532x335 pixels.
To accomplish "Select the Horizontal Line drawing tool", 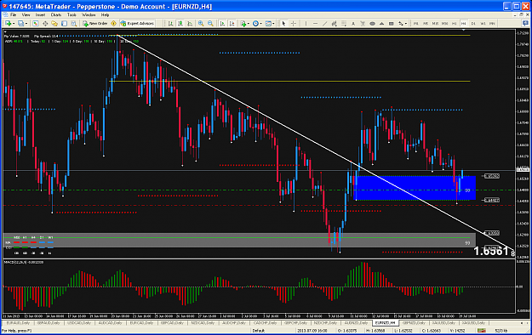I will 315,24.
